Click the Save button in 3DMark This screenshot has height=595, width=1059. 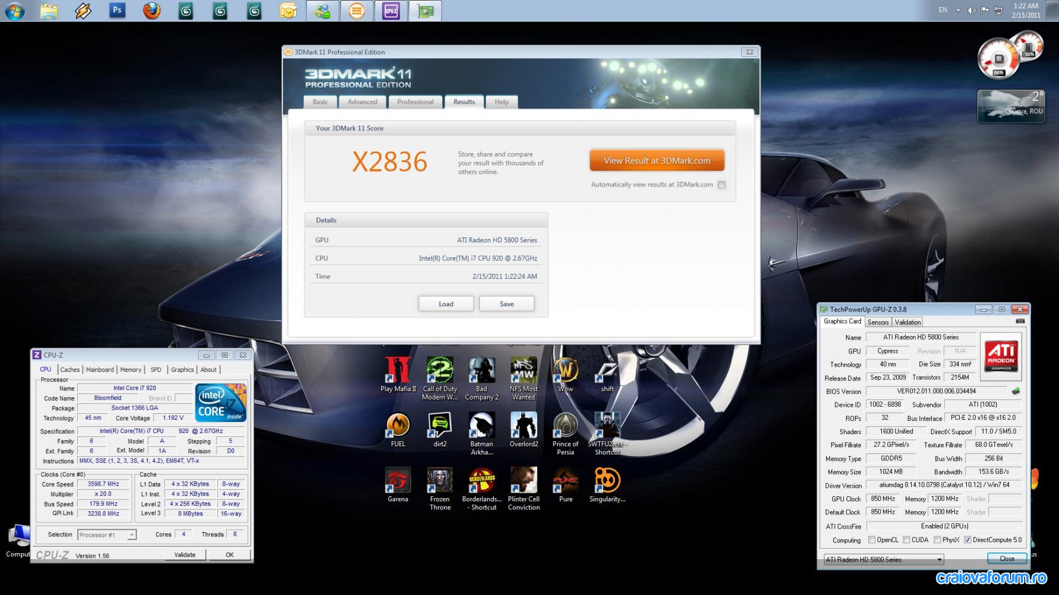(506, 304)
